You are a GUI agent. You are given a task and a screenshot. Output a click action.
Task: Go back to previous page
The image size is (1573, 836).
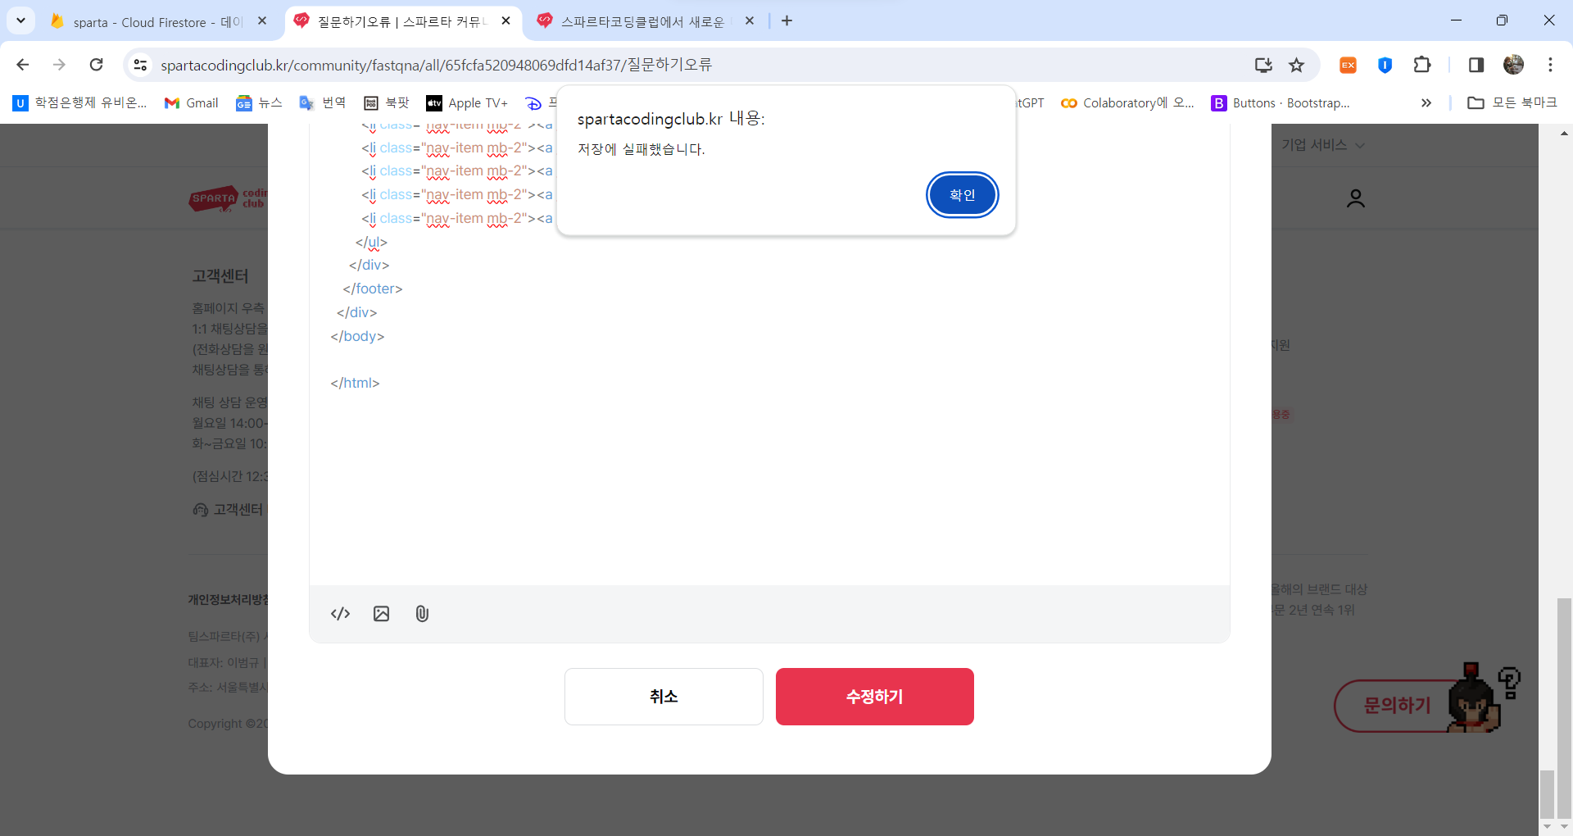[x=23, y=65]
